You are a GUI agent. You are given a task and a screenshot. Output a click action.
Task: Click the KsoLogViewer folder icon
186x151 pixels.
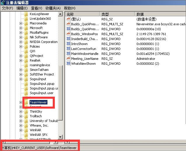26,14
